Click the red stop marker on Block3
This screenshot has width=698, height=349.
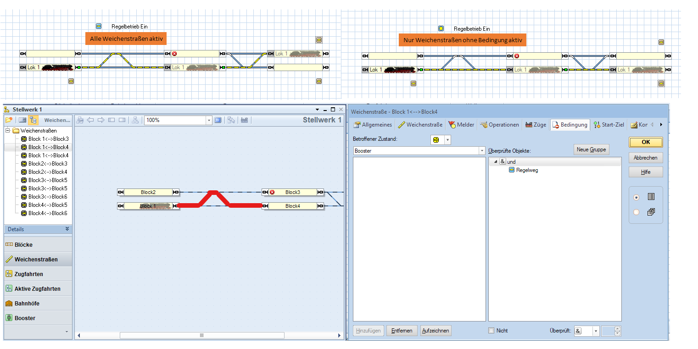click(272, 192)
